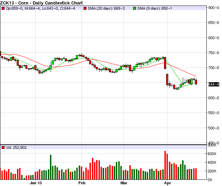Click the 550-0 price axis label
Screen dimensions: 222x186
pyautogui.click(x=214, y=113)
